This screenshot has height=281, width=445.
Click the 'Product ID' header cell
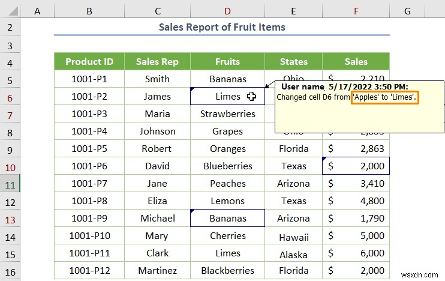click(89, 61)
